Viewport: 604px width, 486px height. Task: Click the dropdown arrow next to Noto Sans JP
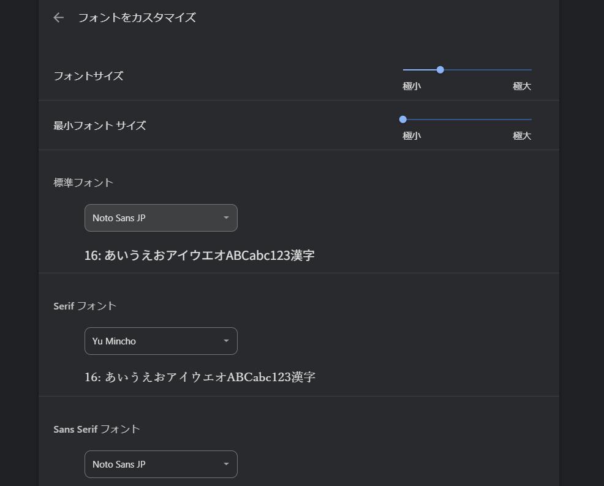click(x=226, y=218)
